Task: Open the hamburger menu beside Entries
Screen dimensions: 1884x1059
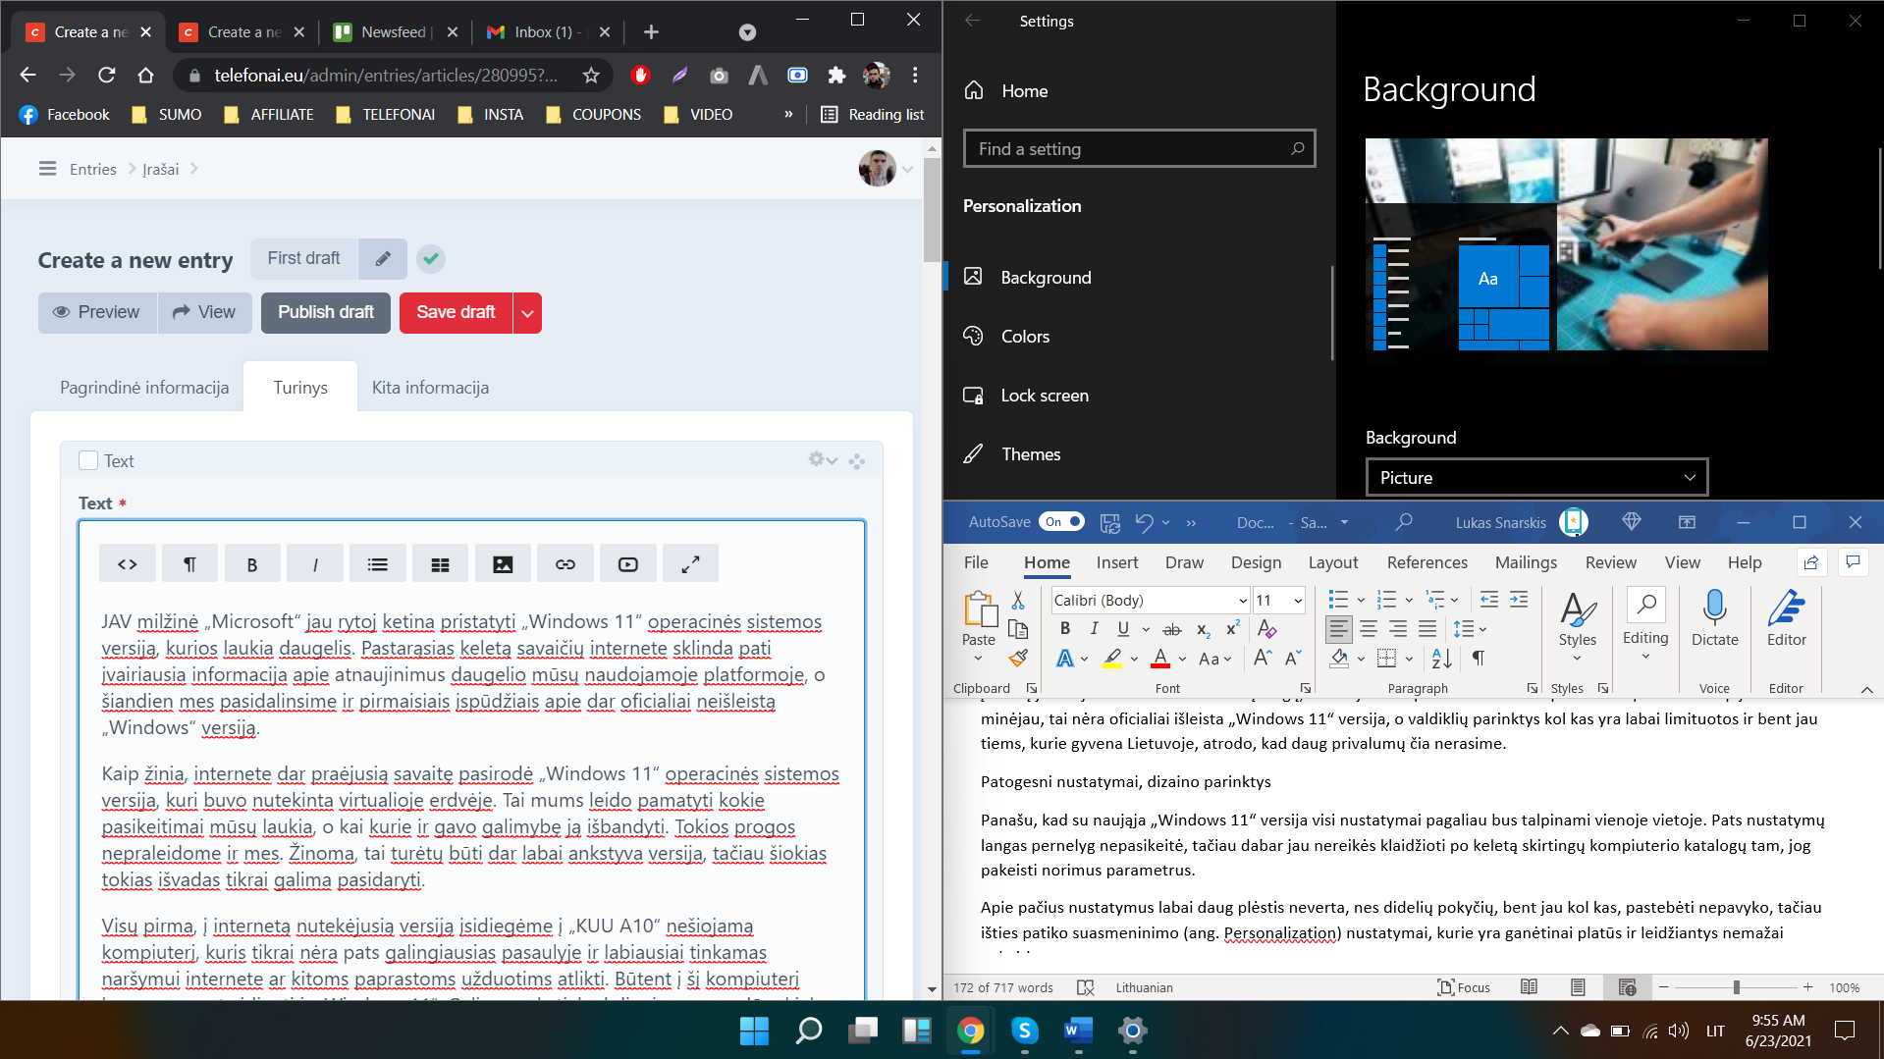Action: [47, 169]
